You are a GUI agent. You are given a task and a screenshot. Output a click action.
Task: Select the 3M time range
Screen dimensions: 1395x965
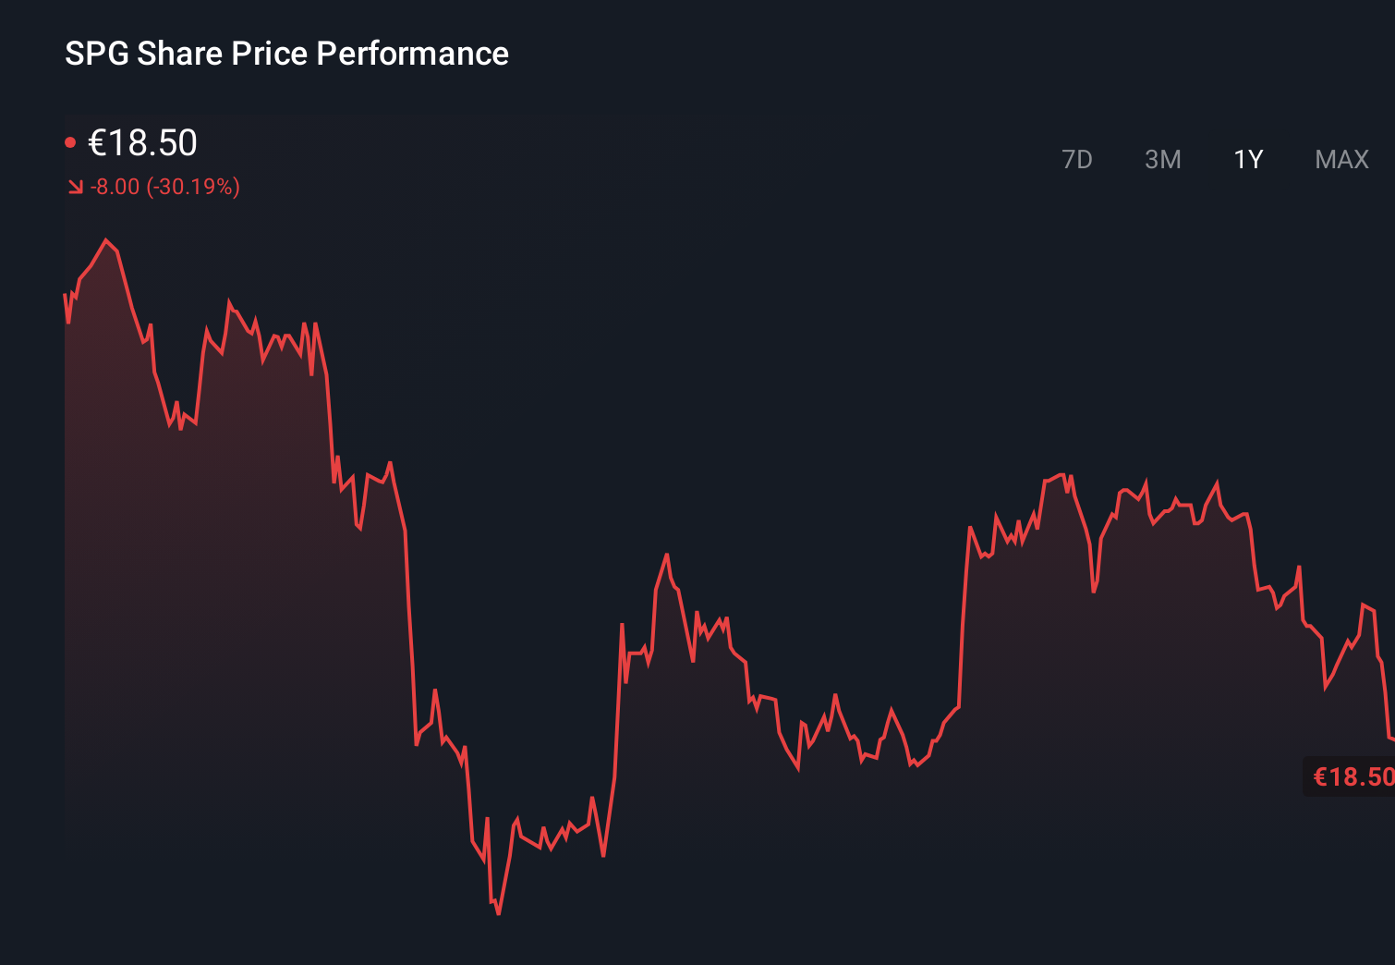(1163, 159)
